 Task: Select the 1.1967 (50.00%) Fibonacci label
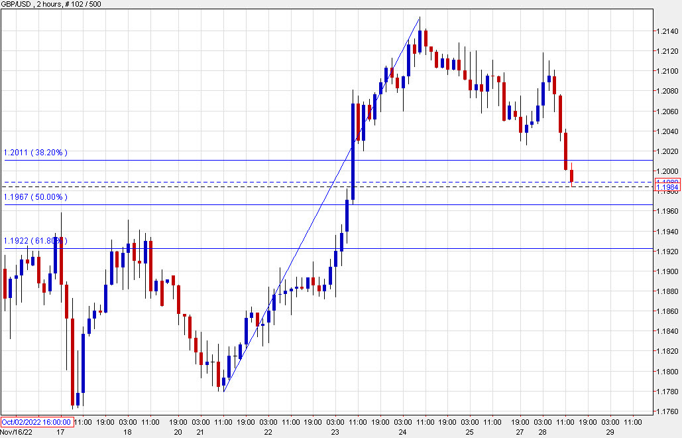pyautogui.click(x=36, y=197)
